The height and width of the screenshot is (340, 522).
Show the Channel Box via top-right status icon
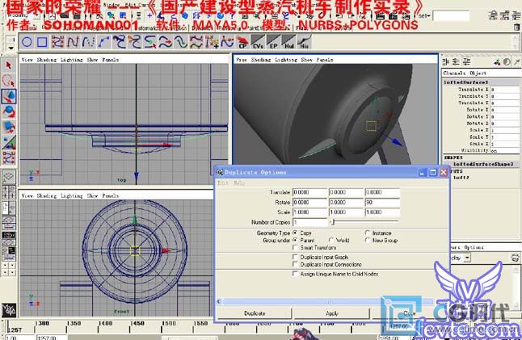pyautogui.click(x=516, y=15)
